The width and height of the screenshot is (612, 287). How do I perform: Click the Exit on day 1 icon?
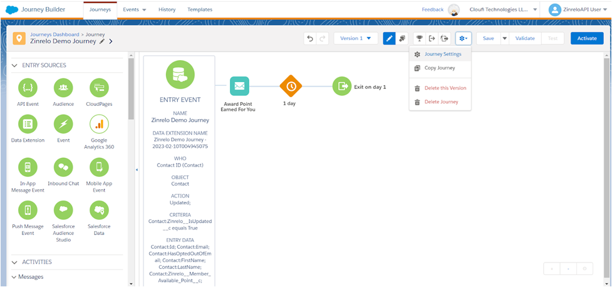point(342,86)
